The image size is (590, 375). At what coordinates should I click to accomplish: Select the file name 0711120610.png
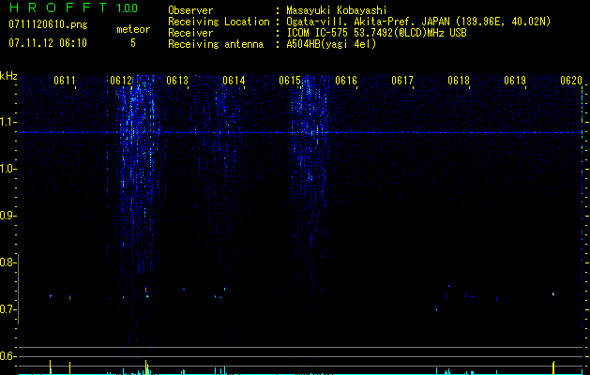click(x=48, y=24)
